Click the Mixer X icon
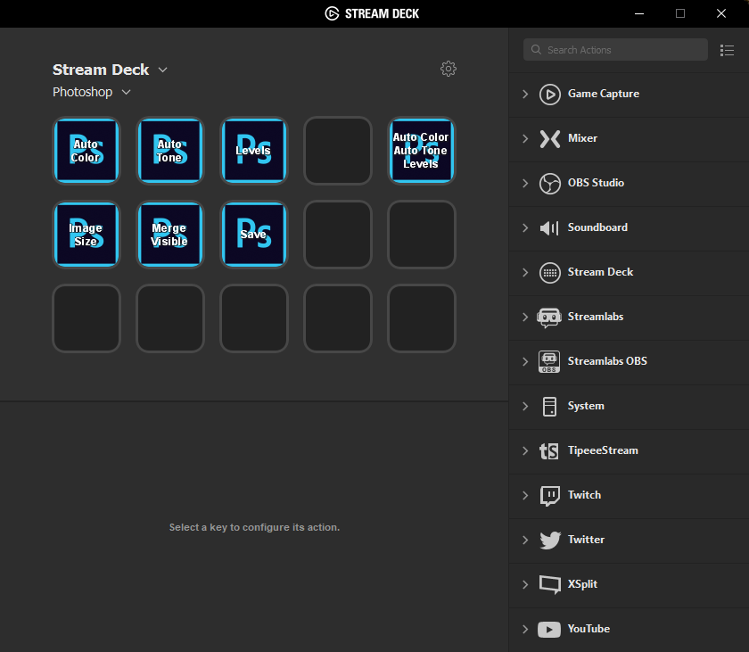This screenshot has height=652, width=749. [550, 139]
